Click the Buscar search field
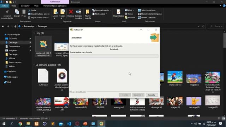The height and width of the screenshot is (127, 226). [x=216, y=26]
